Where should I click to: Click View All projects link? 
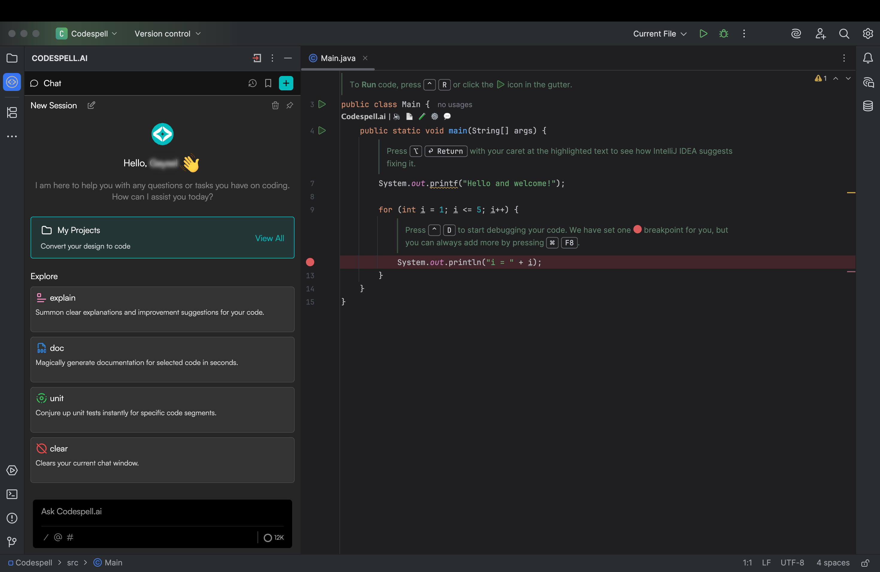[270, 238]
